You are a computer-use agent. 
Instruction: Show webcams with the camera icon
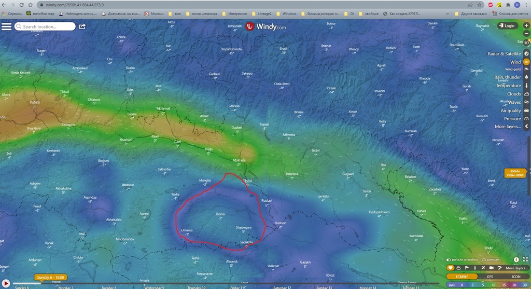click(491, 268)
